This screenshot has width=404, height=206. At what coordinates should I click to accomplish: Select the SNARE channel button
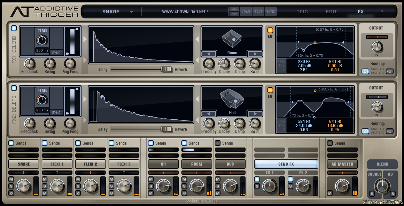(24, 164)
